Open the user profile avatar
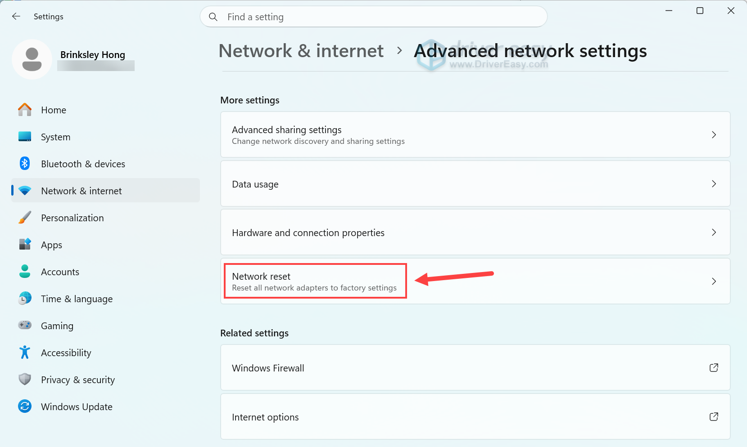Viewport: 747px width, 447px height. coord(32,59)
